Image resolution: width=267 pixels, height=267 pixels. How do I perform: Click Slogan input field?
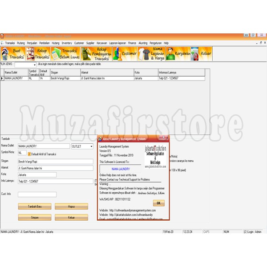(56, 162)
